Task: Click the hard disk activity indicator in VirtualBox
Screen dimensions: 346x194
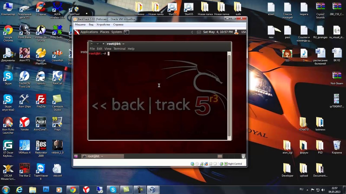Action: [x=192, y=164]
